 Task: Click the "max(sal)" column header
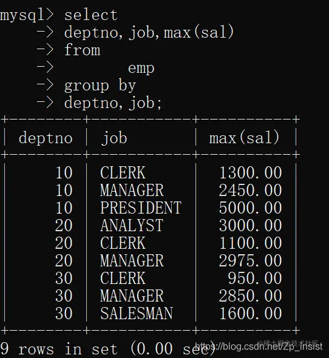(x=244, y=138)
